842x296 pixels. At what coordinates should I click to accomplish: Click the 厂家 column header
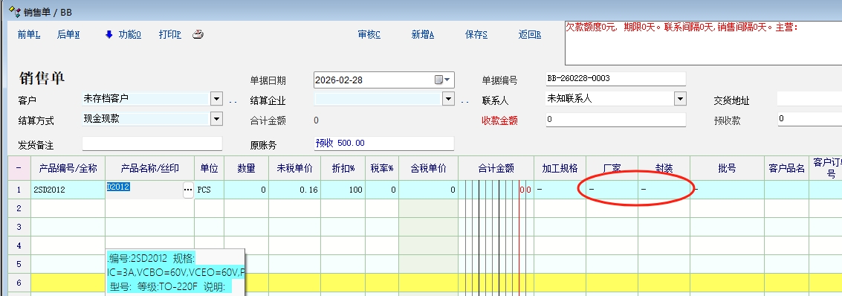[x=612, y=168]
